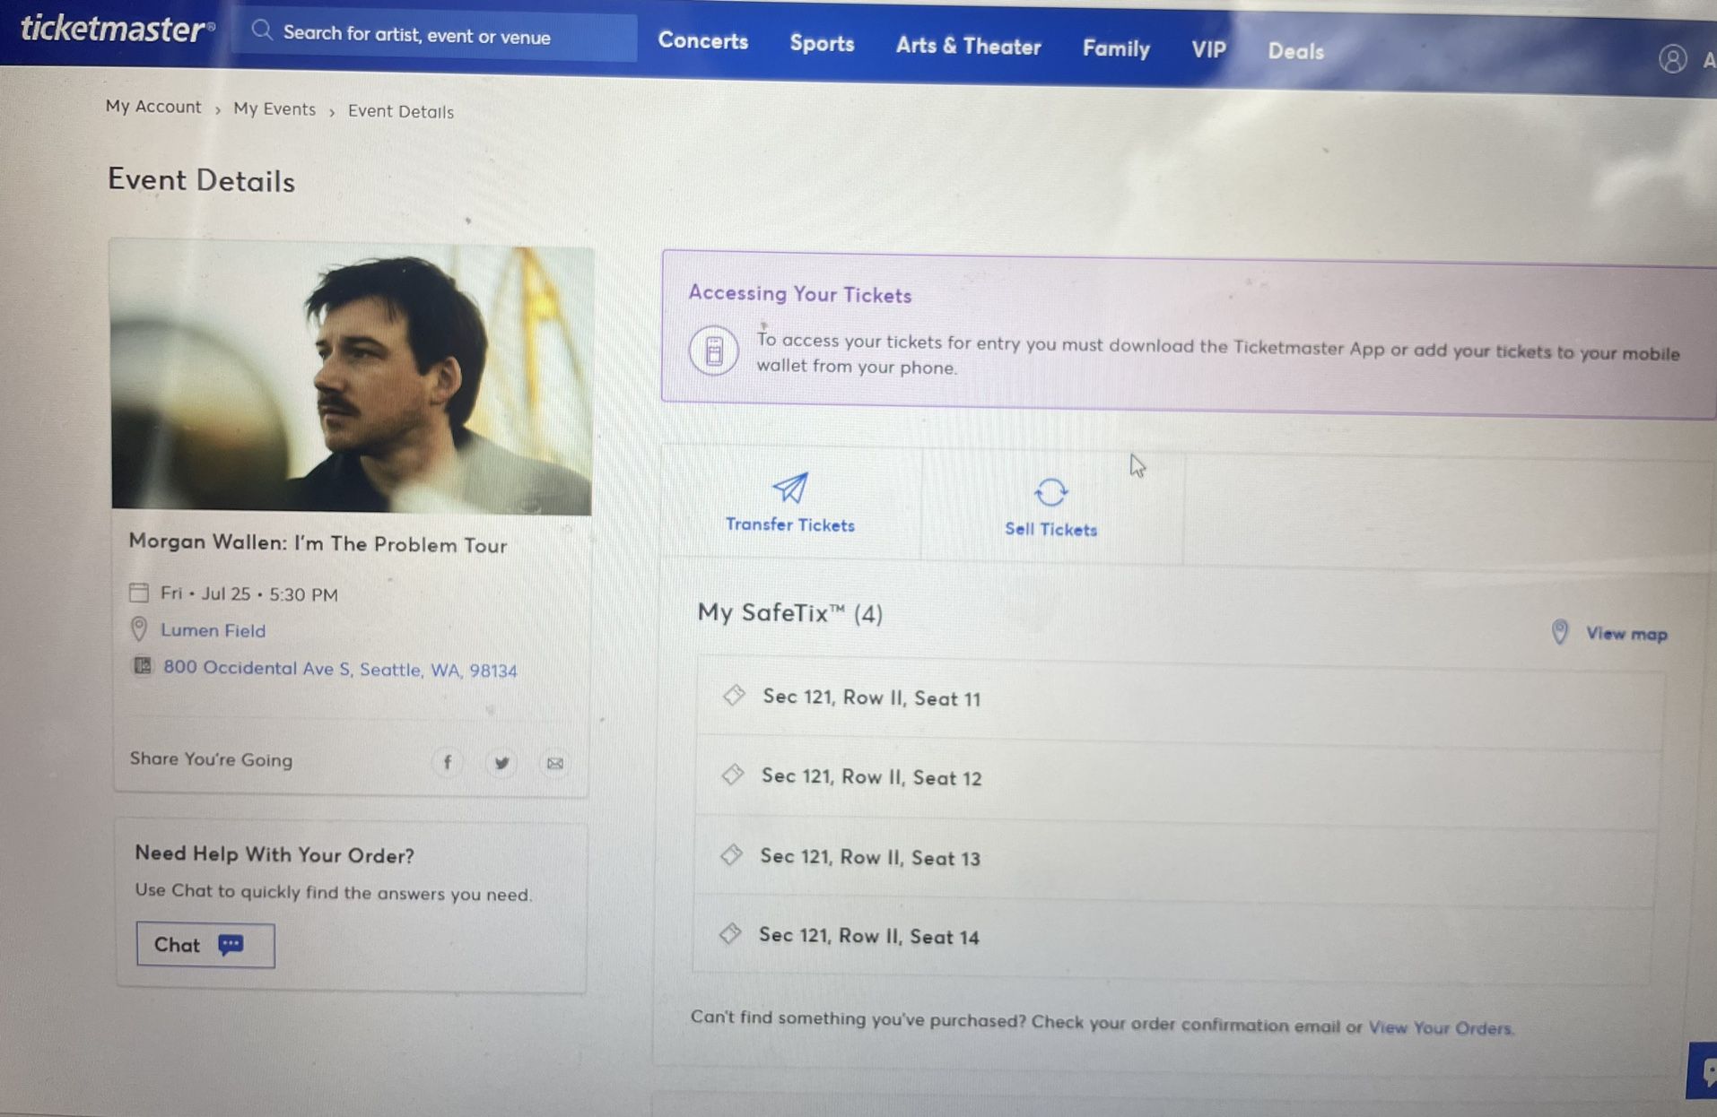Click the Accessing Your Tickets heading
The width and height of the screenshot is (1717, 1117).
799,294
